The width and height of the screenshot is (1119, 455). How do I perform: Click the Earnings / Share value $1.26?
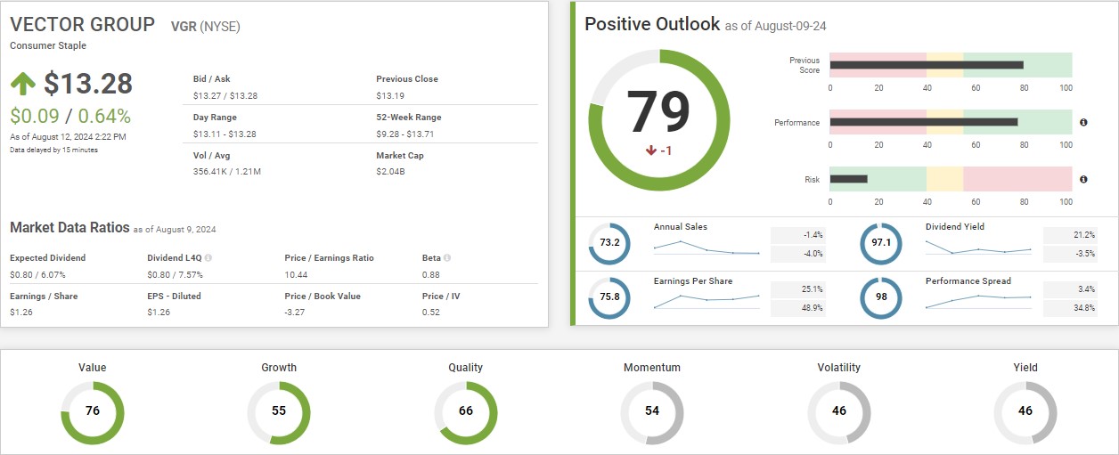21,313
